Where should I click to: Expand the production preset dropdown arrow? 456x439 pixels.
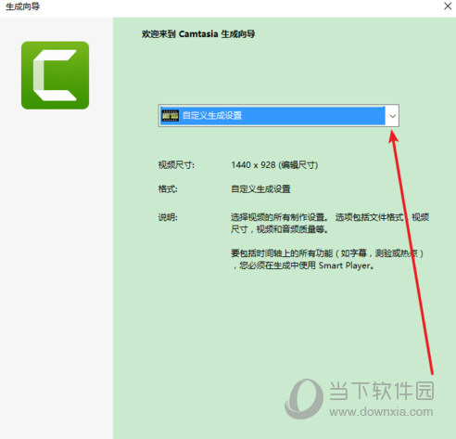pyautogui.click(x=392, y=116)
